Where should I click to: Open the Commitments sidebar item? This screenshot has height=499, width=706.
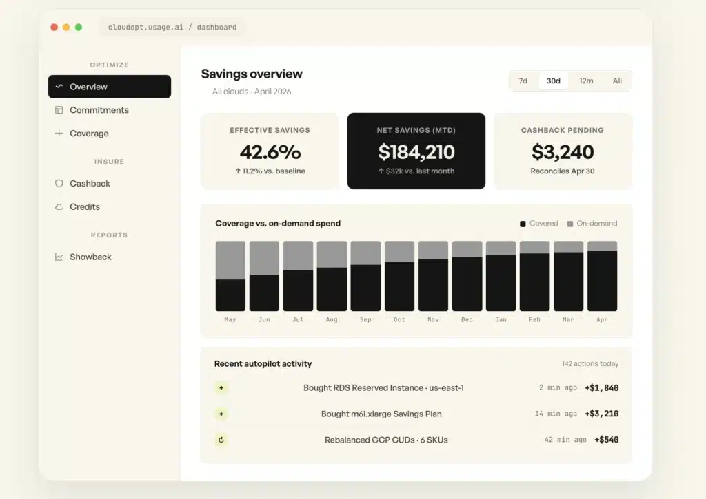(x=110, y=110)
